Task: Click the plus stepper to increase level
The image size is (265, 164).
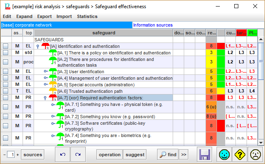Action: tap(18, 155)
